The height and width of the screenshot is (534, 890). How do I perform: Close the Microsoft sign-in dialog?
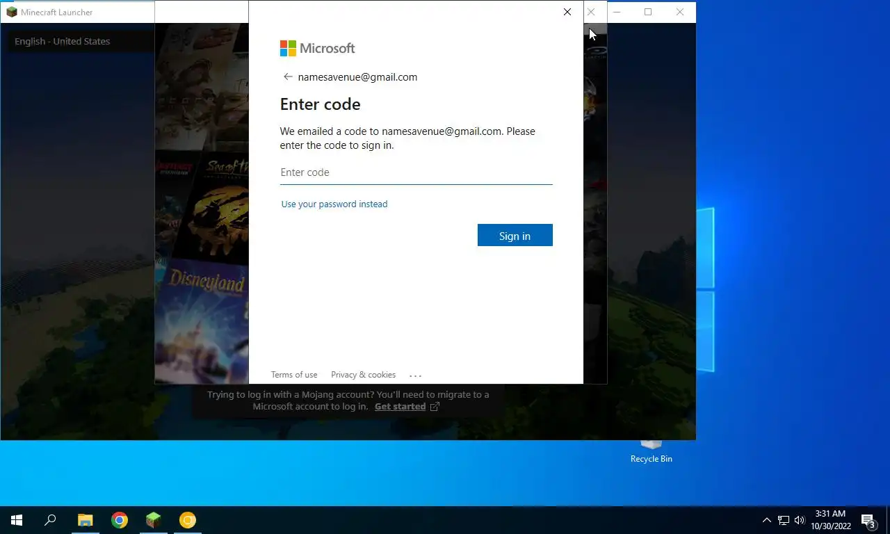pyautogui.click(x=567, y=12)
